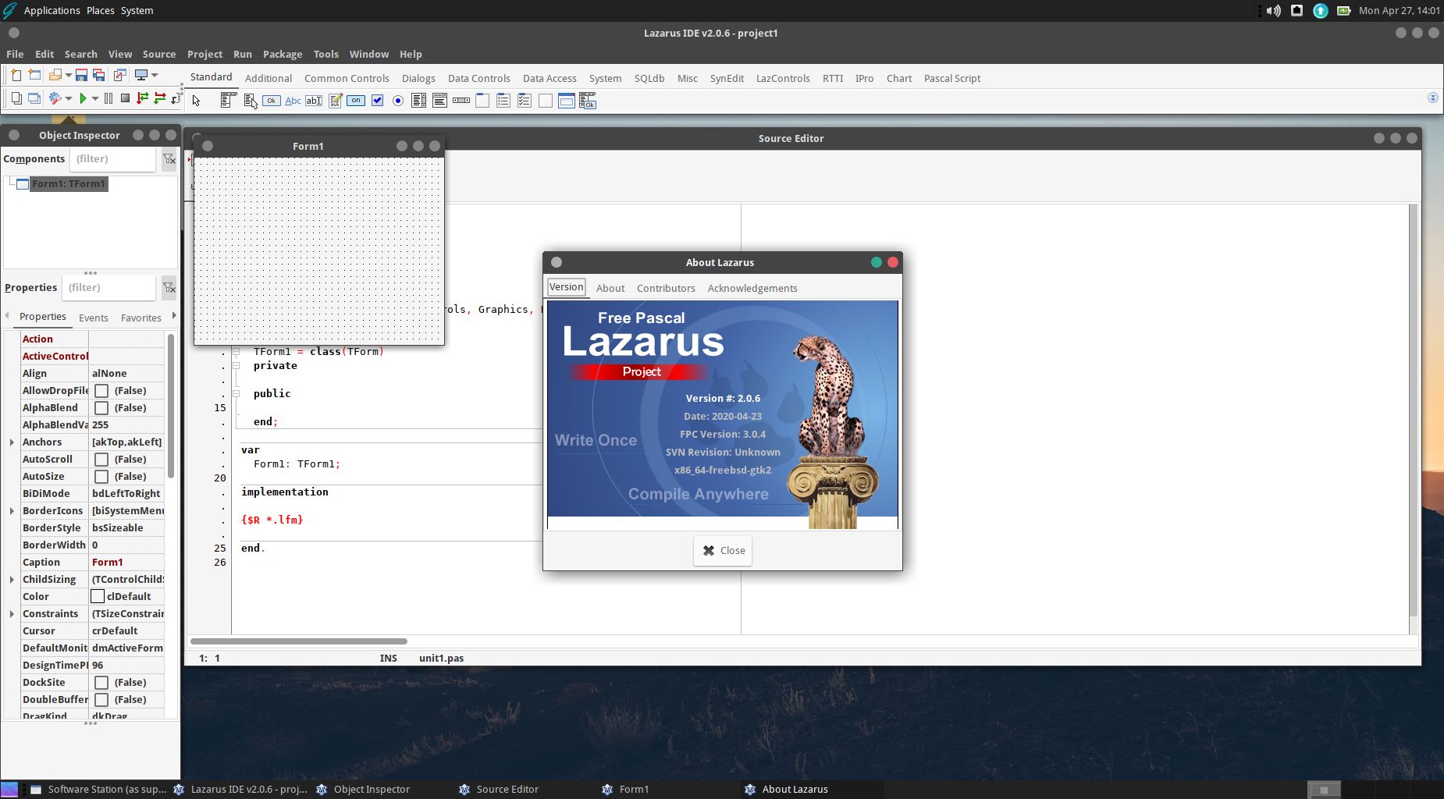Open the dropdown arrow next to Open

(x=68, y=76)
